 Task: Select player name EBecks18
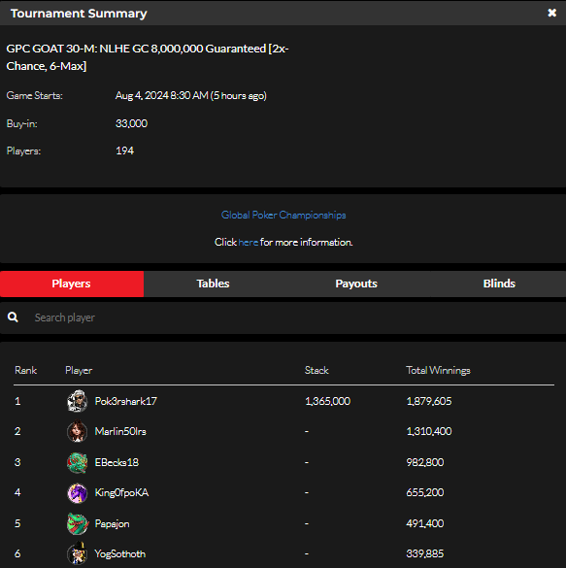[x=117, y=462]
